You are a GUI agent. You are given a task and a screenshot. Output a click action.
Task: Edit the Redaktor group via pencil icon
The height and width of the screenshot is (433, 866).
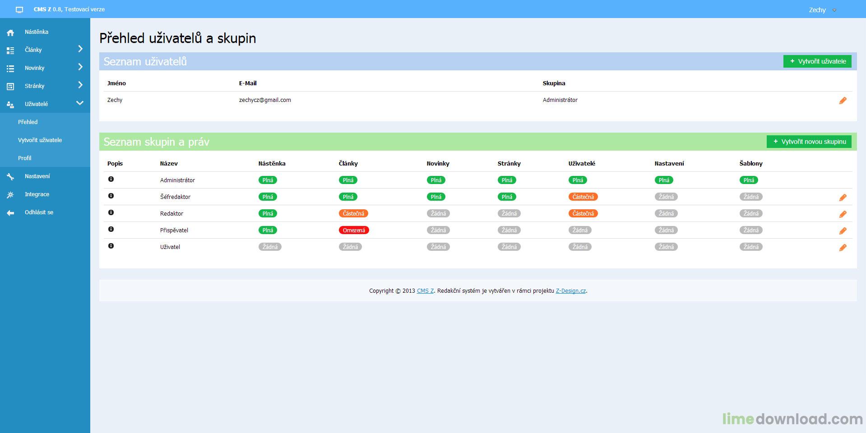pos(843,214)
